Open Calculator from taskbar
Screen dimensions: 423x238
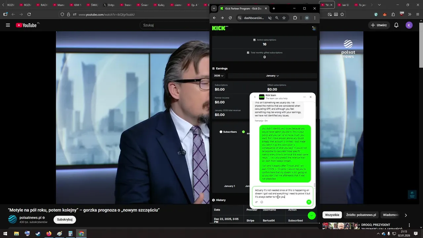click(70, 234)
